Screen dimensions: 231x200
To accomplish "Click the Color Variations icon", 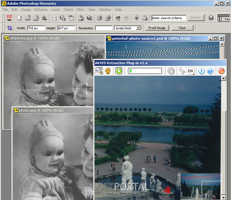I will pos(145,18).
